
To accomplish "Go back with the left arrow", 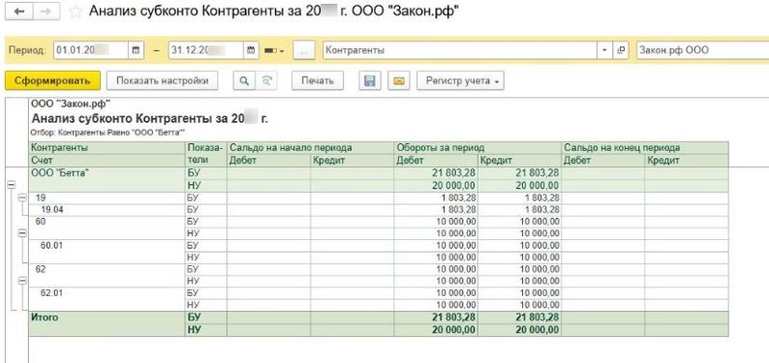I will (19, 12).
